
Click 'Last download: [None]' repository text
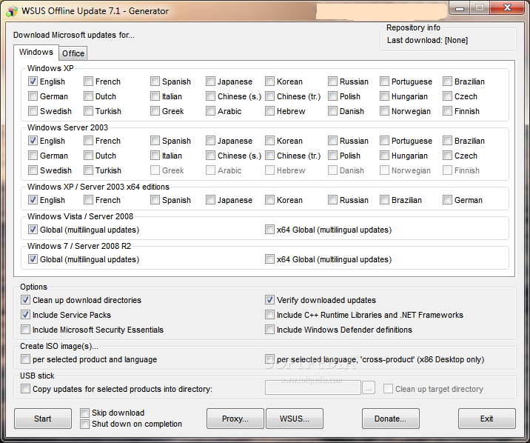[427, 40]
